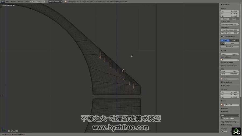Switch grease pencil source to Scene

(225, 40)
